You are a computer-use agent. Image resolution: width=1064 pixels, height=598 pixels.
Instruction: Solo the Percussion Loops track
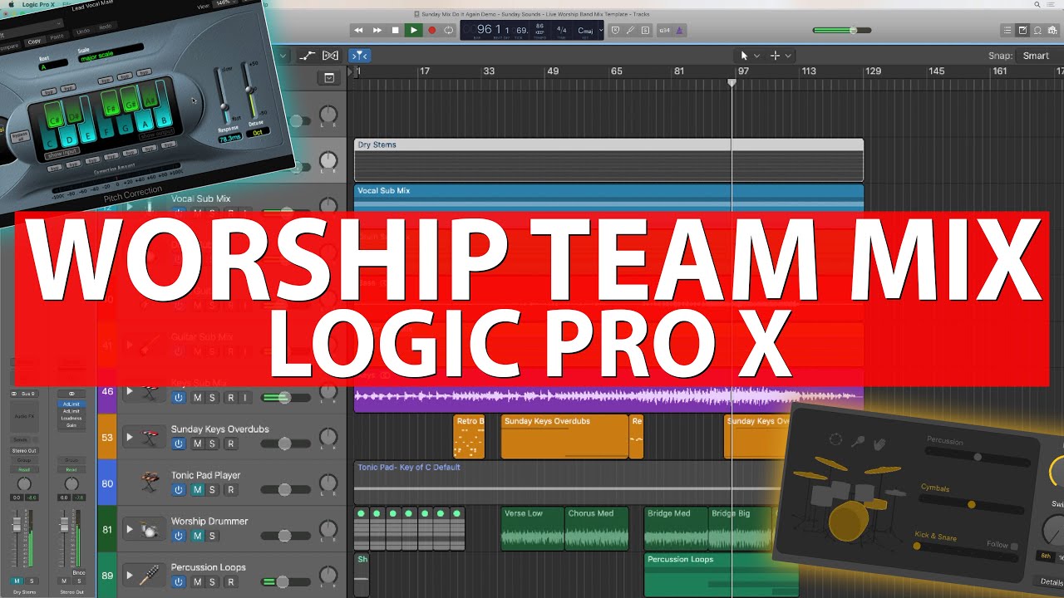pyautogui.click(x=212, y=582)
